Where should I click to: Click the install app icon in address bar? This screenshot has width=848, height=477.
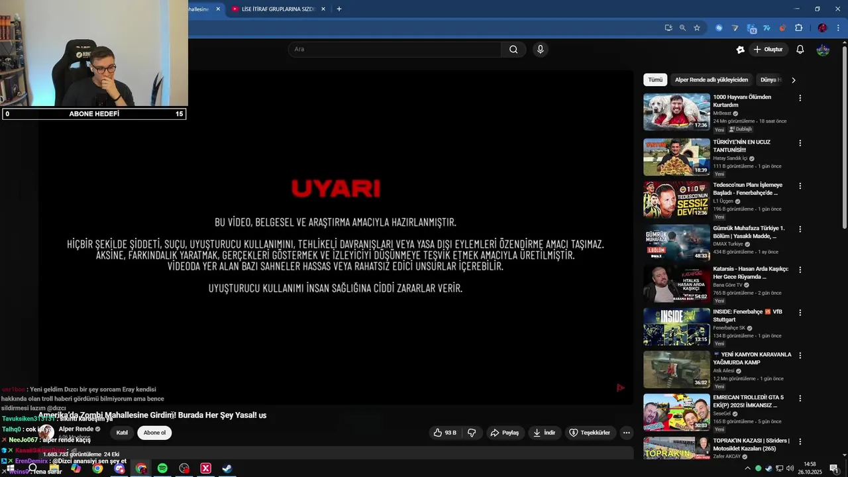point(668,28)
